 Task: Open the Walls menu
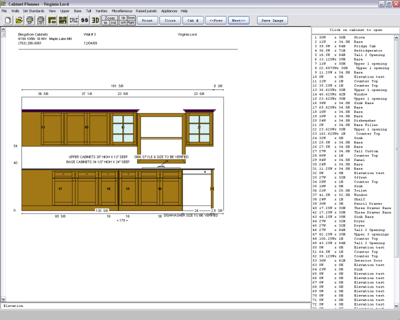click(15, 11)
